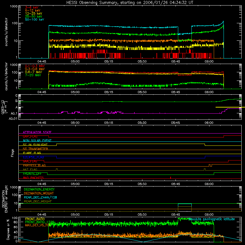This screenshot has width=245, height=245.
Task: Click 05:45 tick under keV counts panel
Action: click(x=175, y=62)
